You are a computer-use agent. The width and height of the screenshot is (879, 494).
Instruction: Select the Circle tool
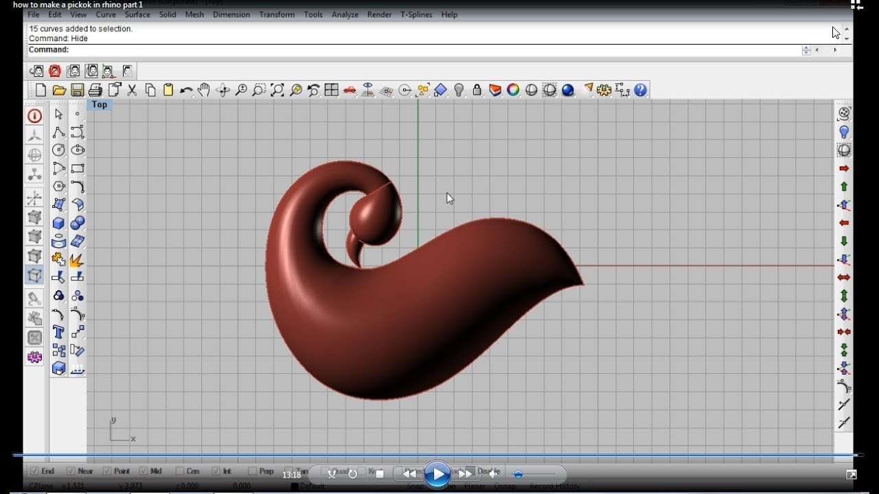pyautogui.click(x=58, y=150)
